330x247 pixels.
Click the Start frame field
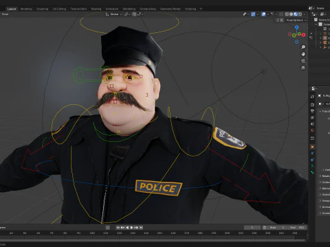277,228
